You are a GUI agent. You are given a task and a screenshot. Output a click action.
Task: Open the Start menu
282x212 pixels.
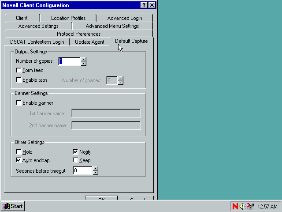point(13,206)
